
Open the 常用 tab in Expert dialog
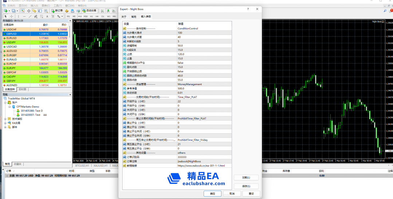[134, 17]
